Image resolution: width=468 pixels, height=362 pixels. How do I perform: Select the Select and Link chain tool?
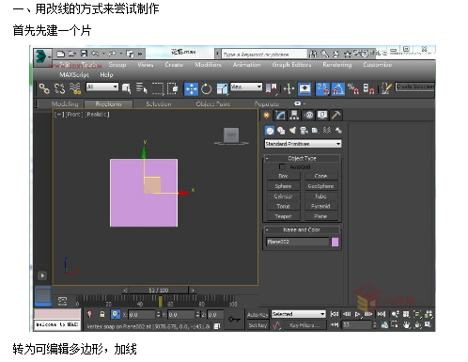(x=44, y=88)
